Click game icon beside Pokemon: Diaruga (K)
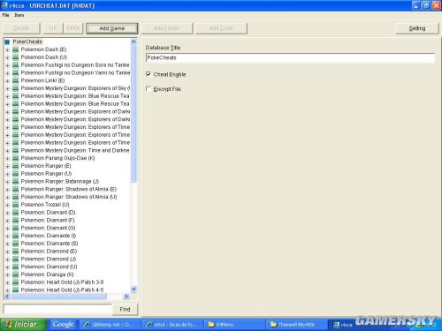Image resolution: width=442 pixels, height=331 pixels. [x=16, y=275]
